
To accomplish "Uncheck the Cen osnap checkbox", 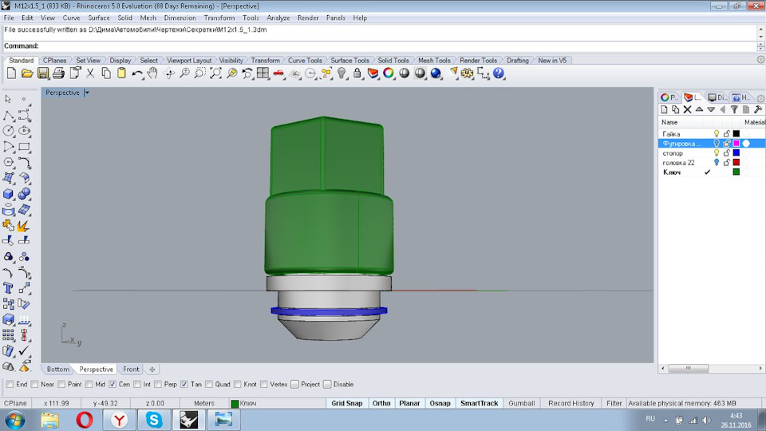I will (x=113, y=385).
